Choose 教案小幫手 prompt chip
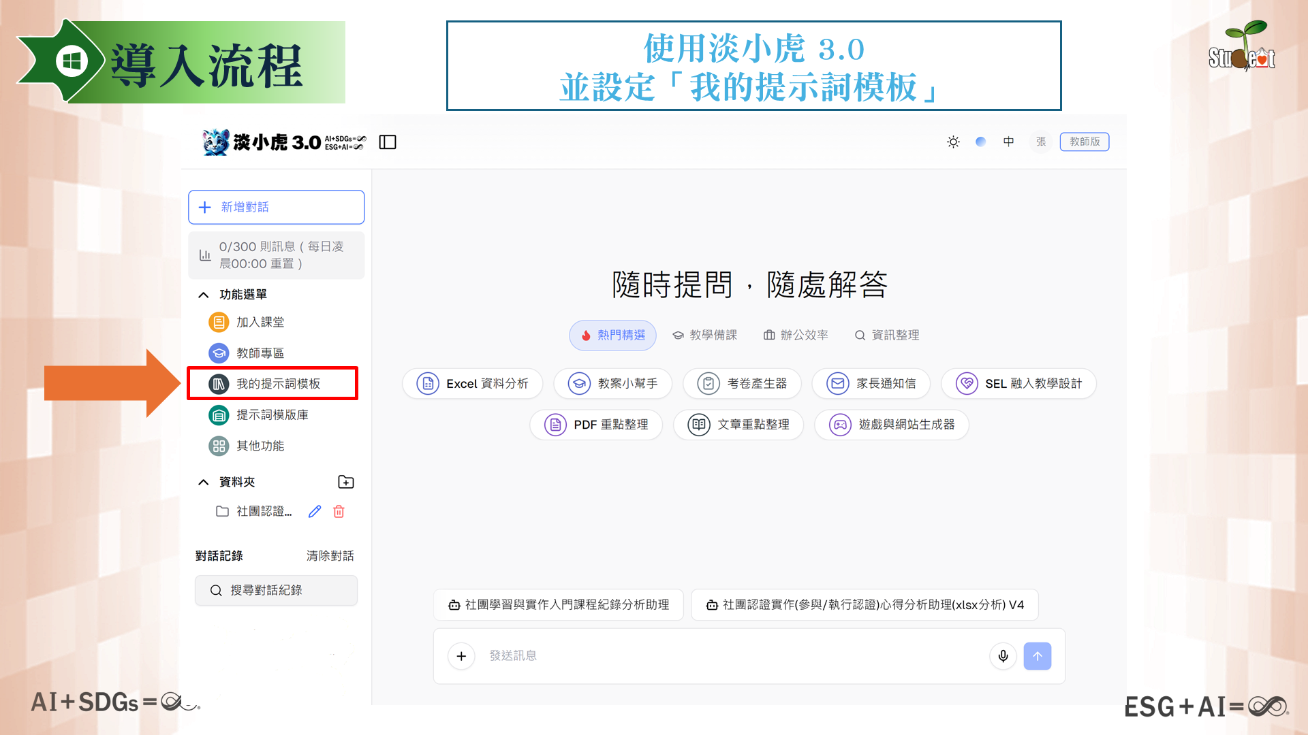The height and width of the screenshot is (735, 1308). pos(612,384)
